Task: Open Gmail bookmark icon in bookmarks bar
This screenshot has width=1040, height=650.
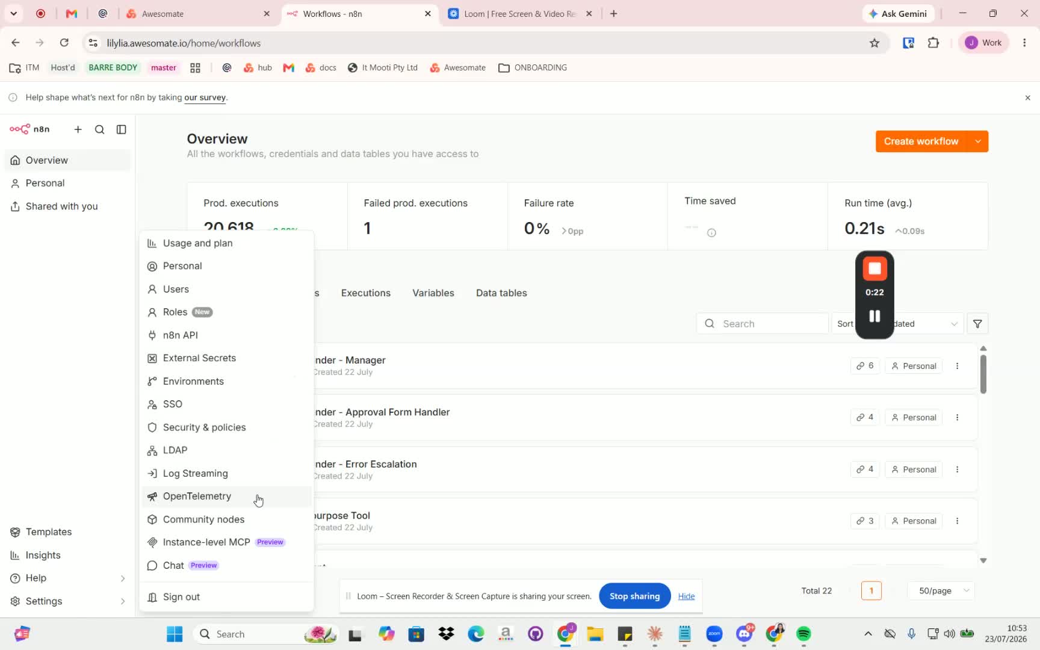Action: click(x=288, y=68)
